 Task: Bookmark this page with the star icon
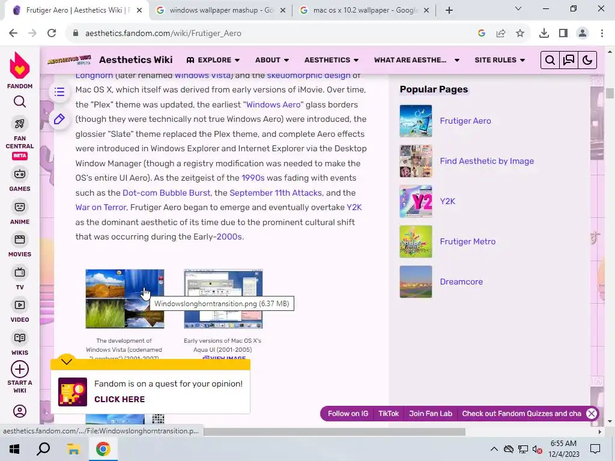[x=520, y=34]
